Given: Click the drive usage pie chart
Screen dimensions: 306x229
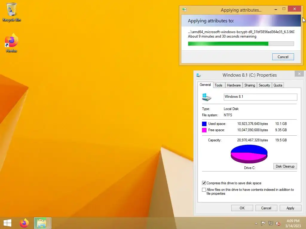Looking at the screenshot, I should (249, 154).
